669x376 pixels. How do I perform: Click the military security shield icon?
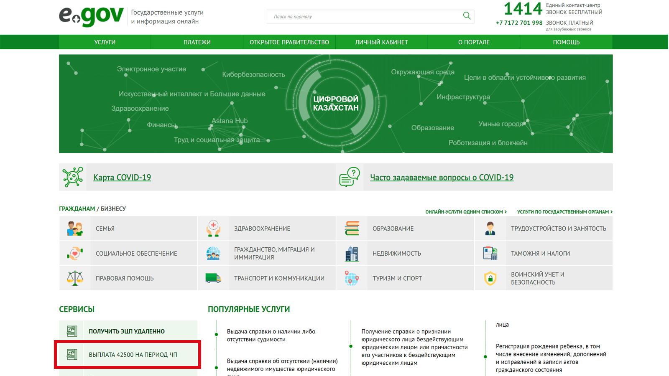pos(490,278)
